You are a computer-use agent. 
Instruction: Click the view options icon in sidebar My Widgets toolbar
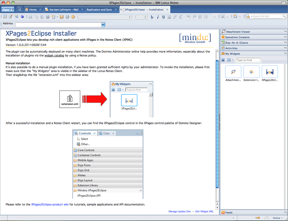pos(229,60)
